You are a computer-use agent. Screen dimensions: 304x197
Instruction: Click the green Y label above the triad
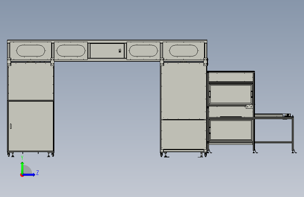pos(22,158)
